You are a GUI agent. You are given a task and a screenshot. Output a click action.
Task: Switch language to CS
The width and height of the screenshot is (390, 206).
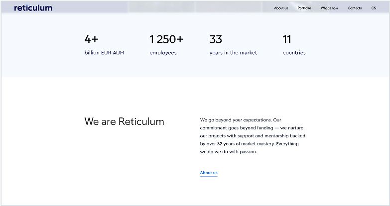(x=374, y=8)
